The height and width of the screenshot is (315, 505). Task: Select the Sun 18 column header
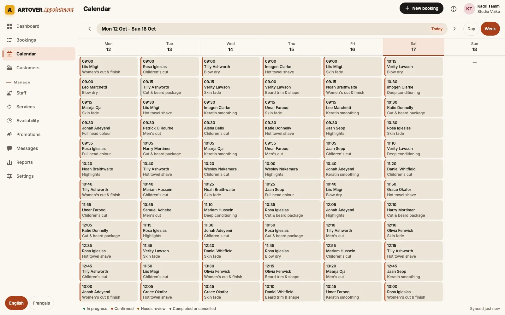point(474,47)
